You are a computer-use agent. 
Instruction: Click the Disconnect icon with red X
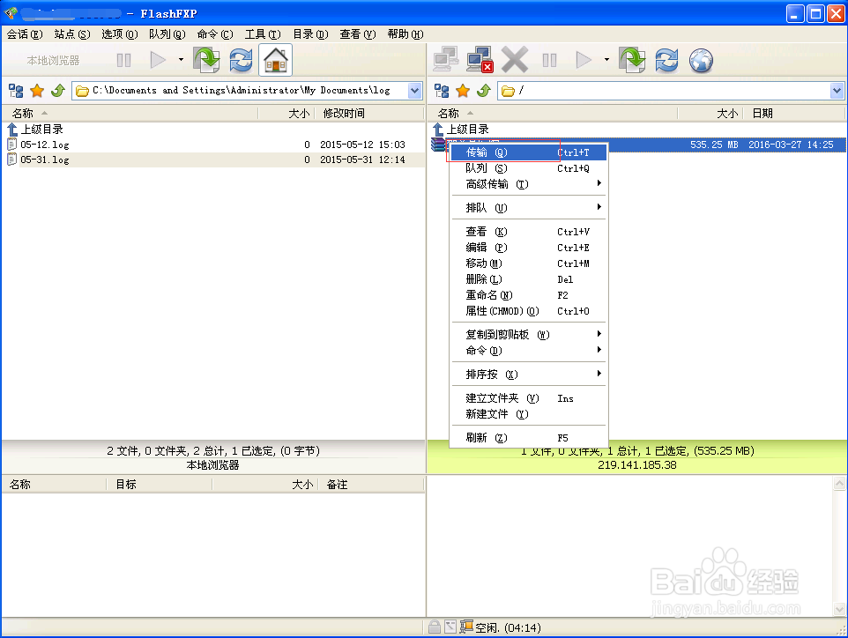pos(480,60)
